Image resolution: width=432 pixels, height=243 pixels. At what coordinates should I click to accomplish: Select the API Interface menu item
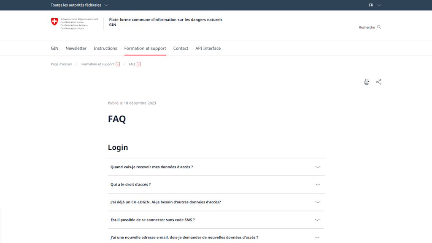click(208, 48)
